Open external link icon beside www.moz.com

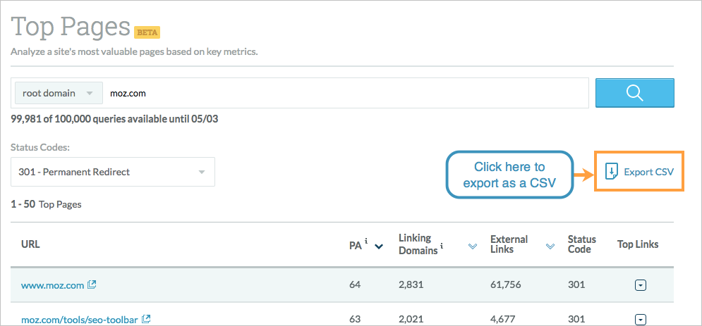pos(92,284)
